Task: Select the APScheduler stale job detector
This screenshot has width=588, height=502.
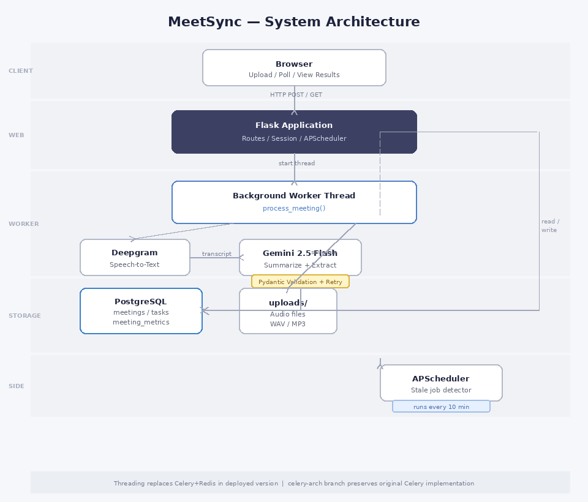Action: pyautogui.click(x=441, y=383)
